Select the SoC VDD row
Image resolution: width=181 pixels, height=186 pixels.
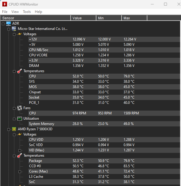point(104,145)
